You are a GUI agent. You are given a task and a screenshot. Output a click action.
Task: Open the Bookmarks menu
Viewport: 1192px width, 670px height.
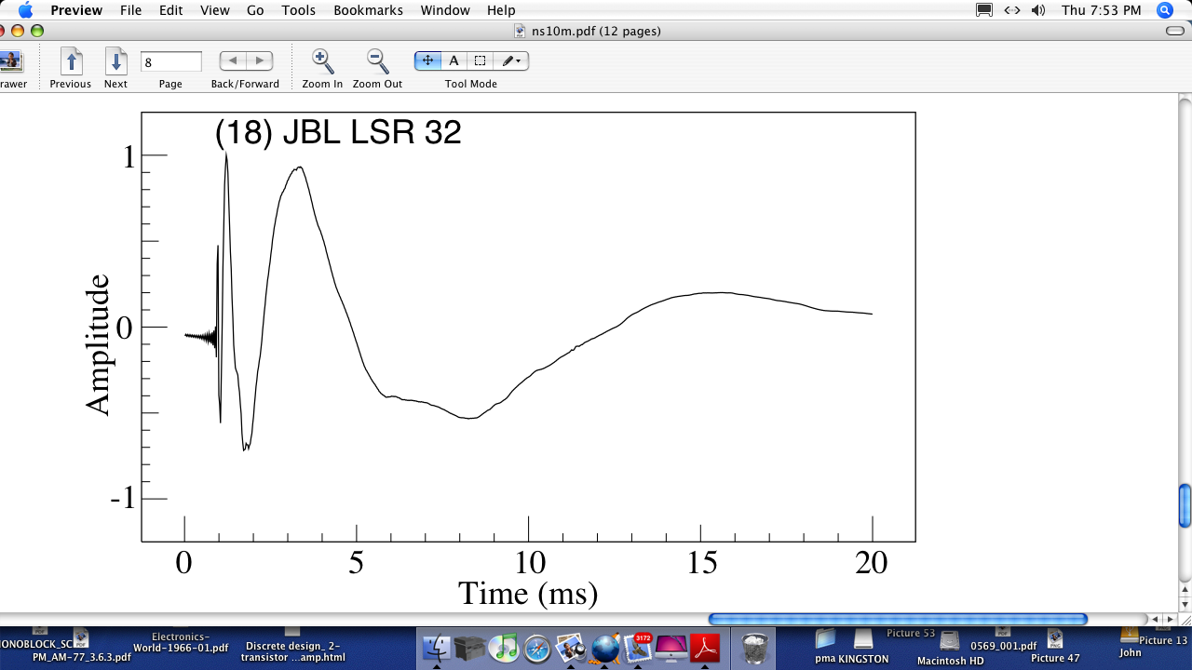(368, 10)
